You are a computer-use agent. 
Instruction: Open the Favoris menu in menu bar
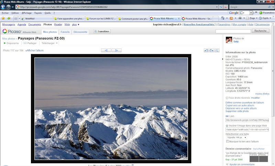[x=38, y=13]
